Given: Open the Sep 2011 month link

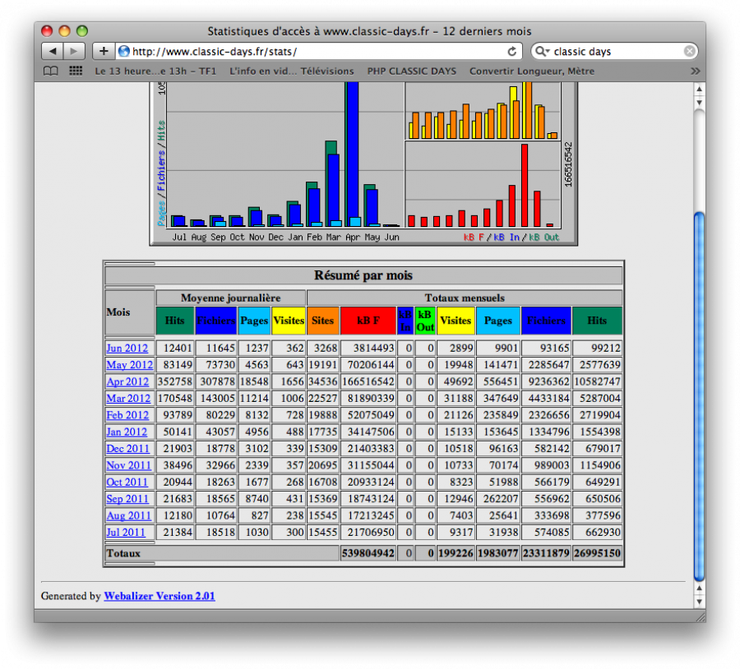Looking at the screenshot, I should [127, 499].
